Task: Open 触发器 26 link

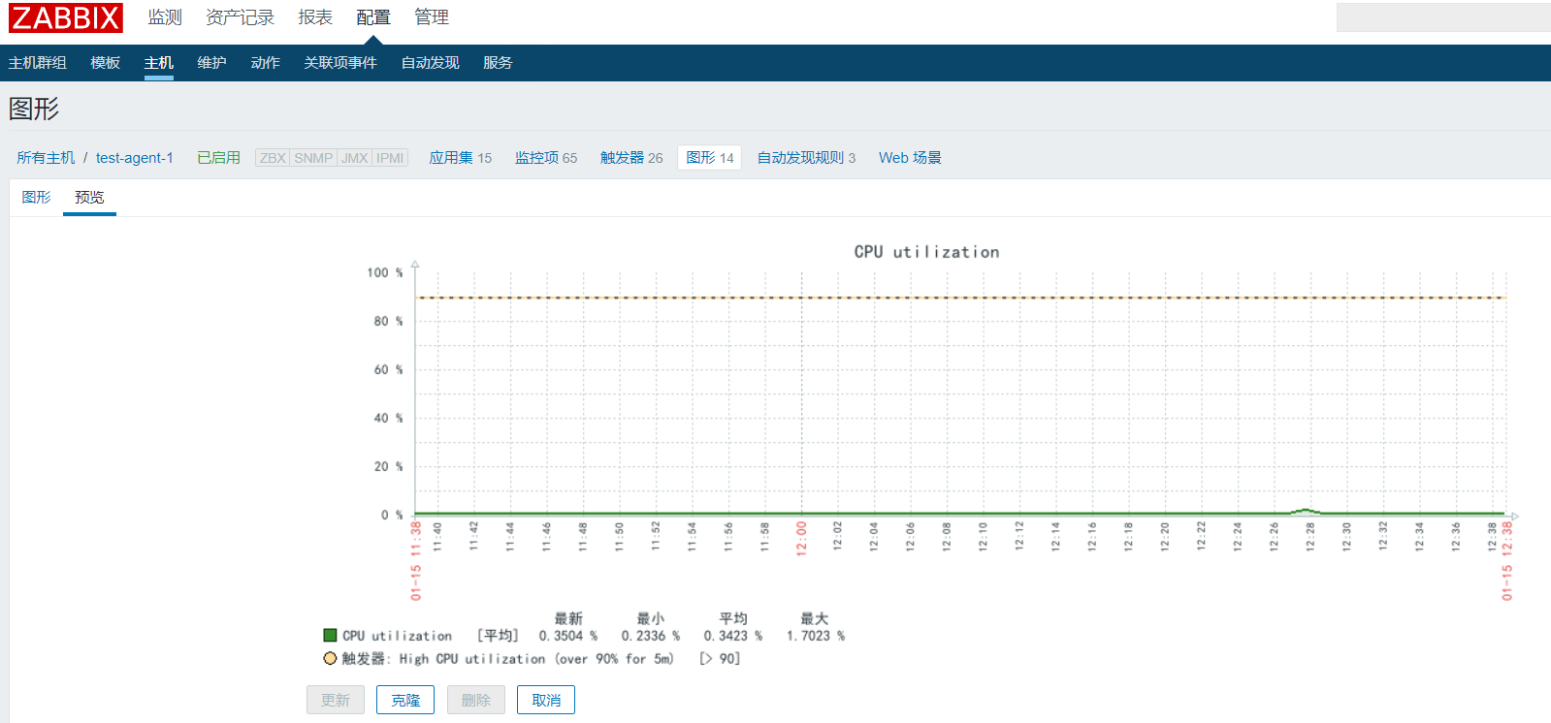Action: tap(631, 158)
